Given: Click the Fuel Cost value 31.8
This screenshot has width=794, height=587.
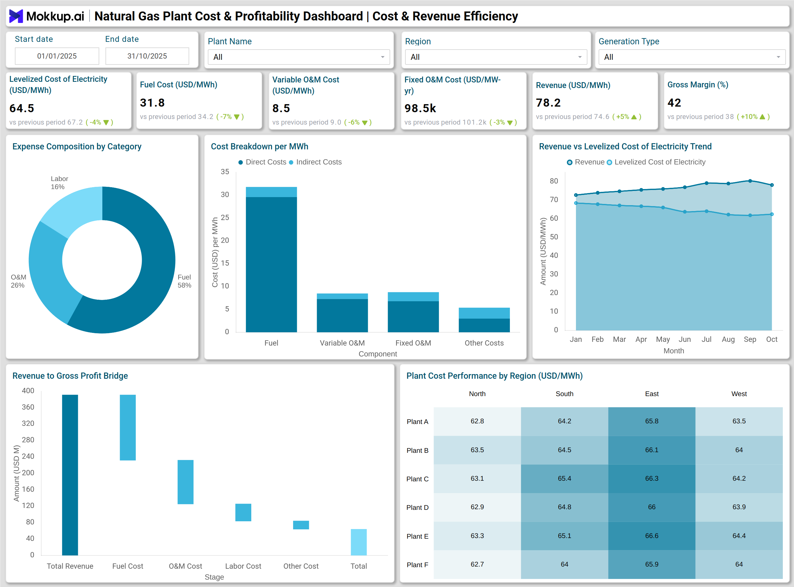Looking at the screenshot, I should [x=152, y=103].
